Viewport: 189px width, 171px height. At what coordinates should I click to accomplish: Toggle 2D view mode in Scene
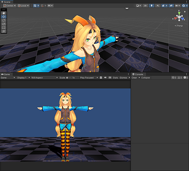[x=145, y=6]
